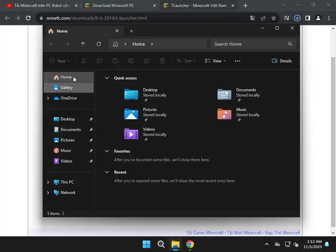Click Chrome's share page icon
This screenshot has width=336, height=252.
point(263,18)
